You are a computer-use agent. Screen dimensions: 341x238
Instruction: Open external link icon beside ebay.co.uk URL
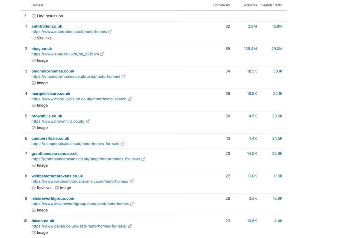(x=102, y=54)
